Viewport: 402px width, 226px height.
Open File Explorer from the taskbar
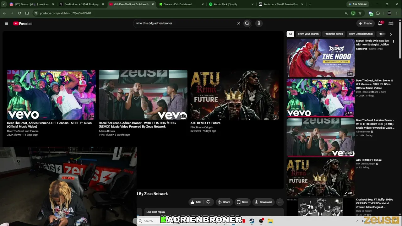point(271,221)
